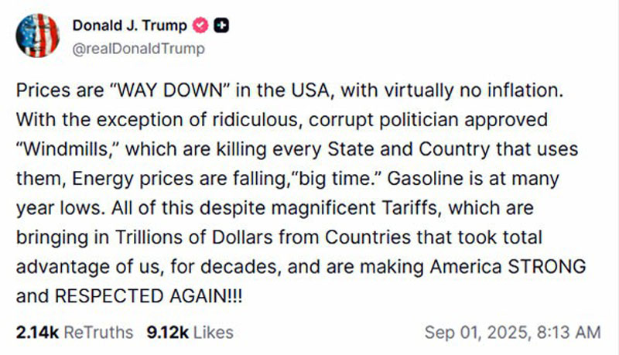Image resolution: width=619 pixels, height=355 pixels.
Task: Click the "Likes" label
Action: (x=214, y=332)
